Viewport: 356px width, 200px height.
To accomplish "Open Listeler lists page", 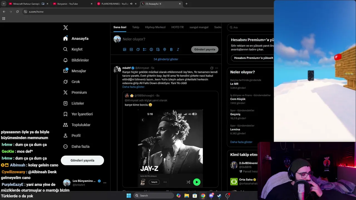I will [73, 103].
